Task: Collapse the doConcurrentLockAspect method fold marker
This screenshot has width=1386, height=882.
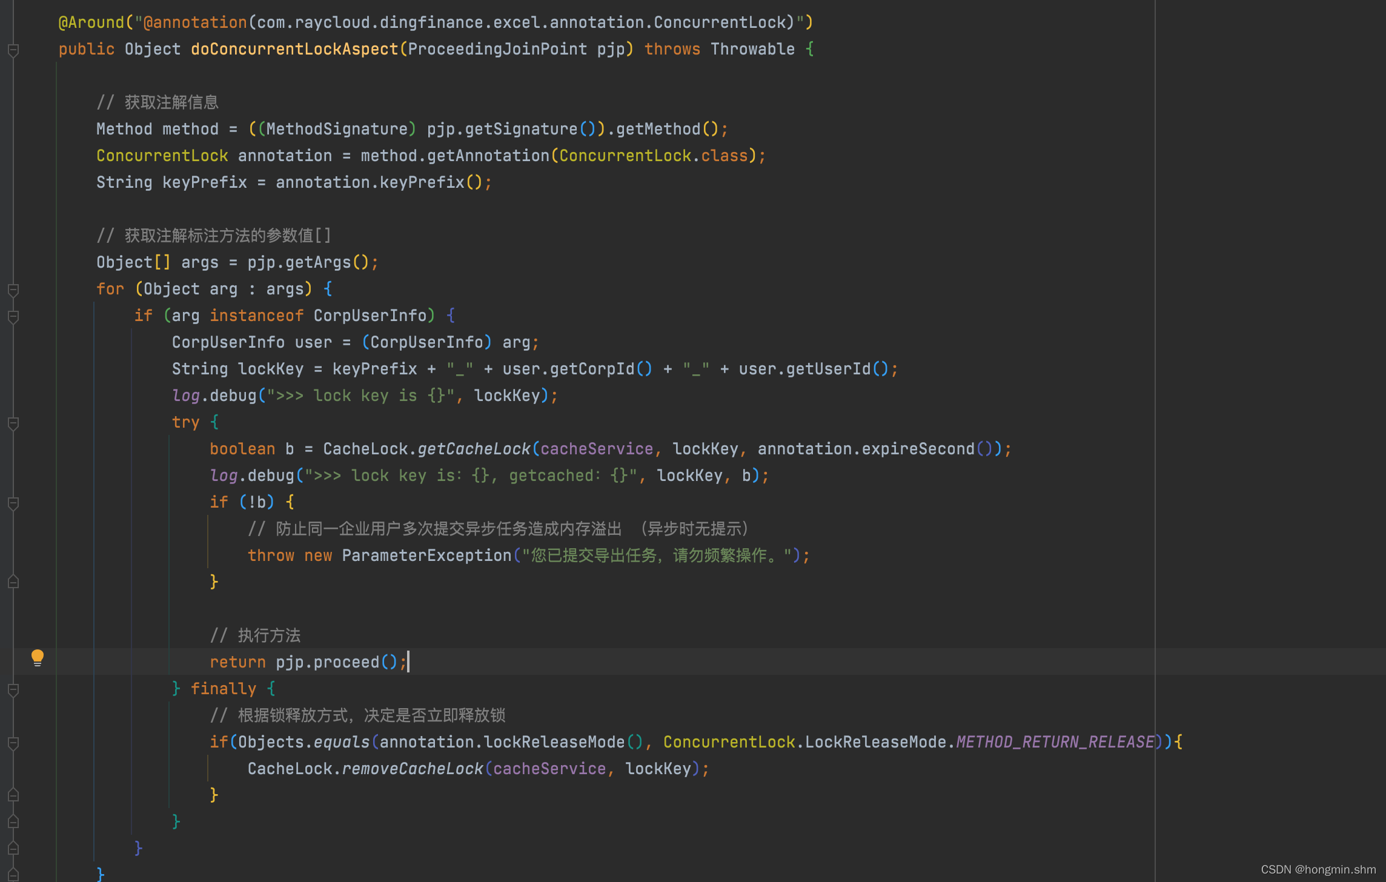Action: pos(13,50)
